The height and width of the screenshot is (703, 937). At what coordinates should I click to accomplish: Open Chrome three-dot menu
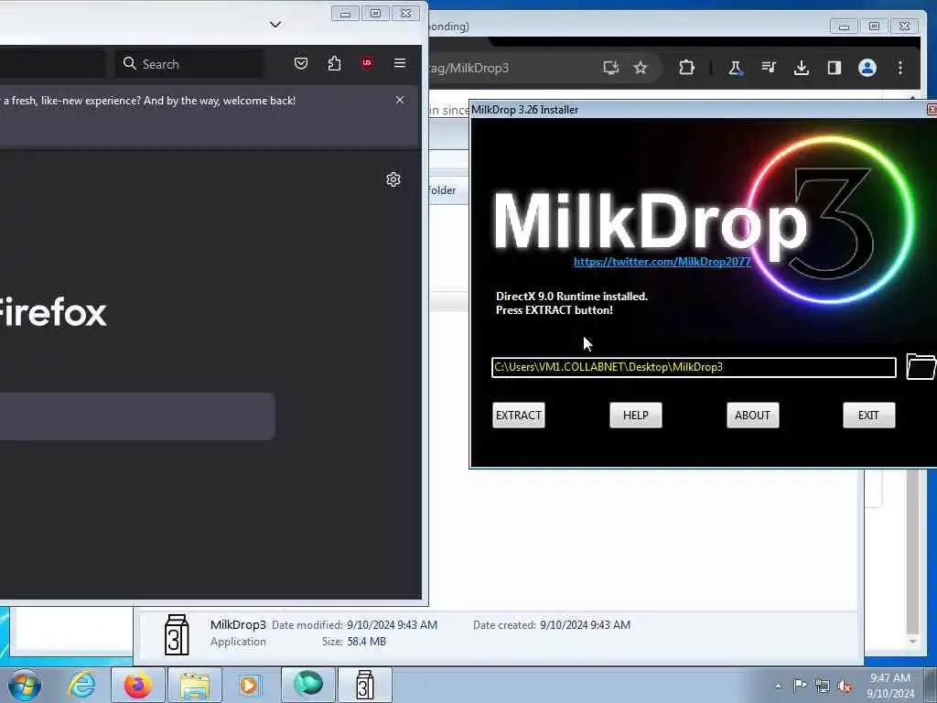tap(900, 68)
